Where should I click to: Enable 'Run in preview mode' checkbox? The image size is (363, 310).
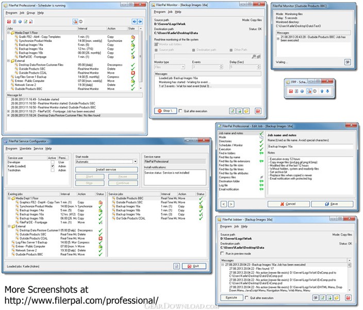click(222, 253)
